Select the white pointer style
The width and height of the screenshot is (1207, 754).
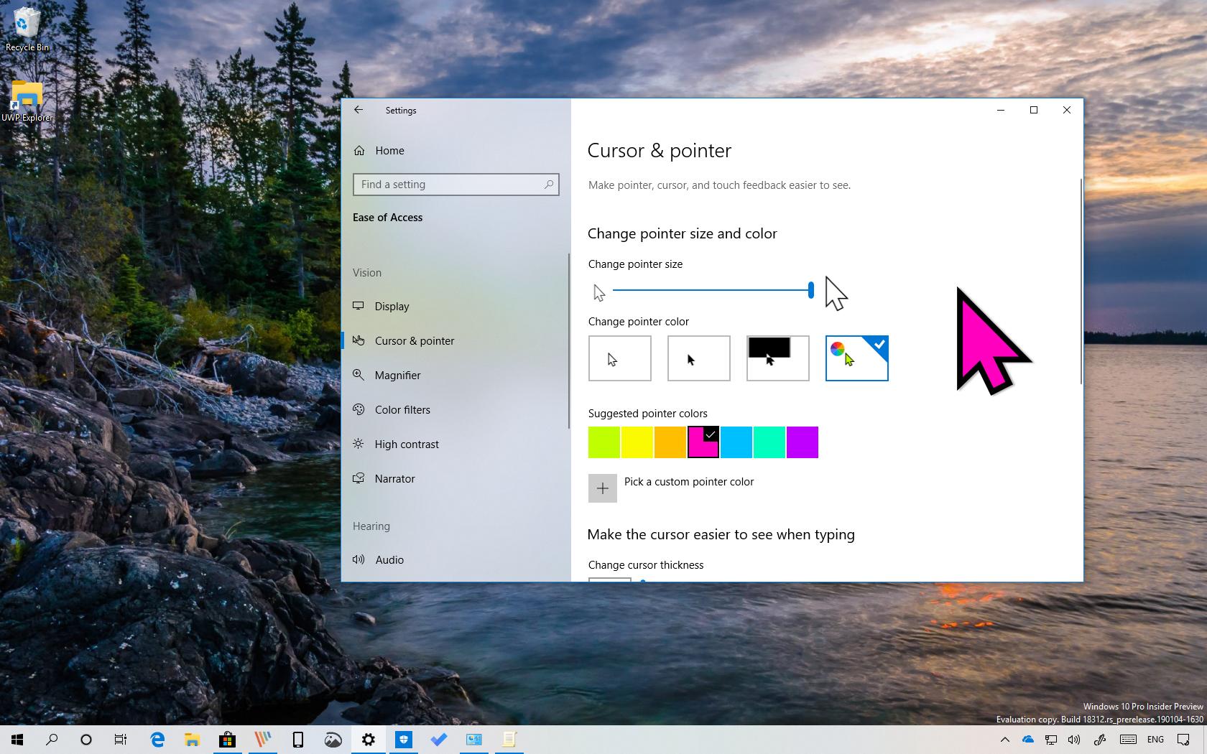point(619,358)
